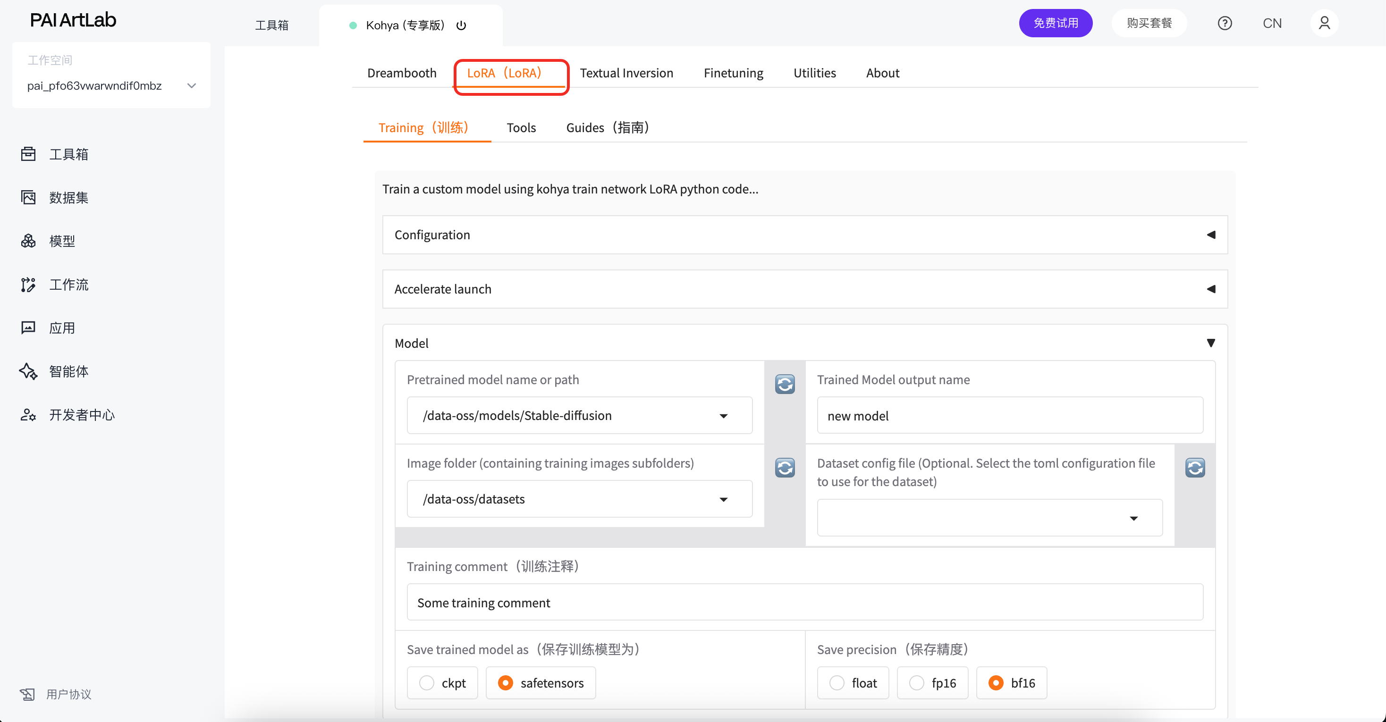
Task: Open the user profile avatar icon
Action: [x=1324, y=23]
